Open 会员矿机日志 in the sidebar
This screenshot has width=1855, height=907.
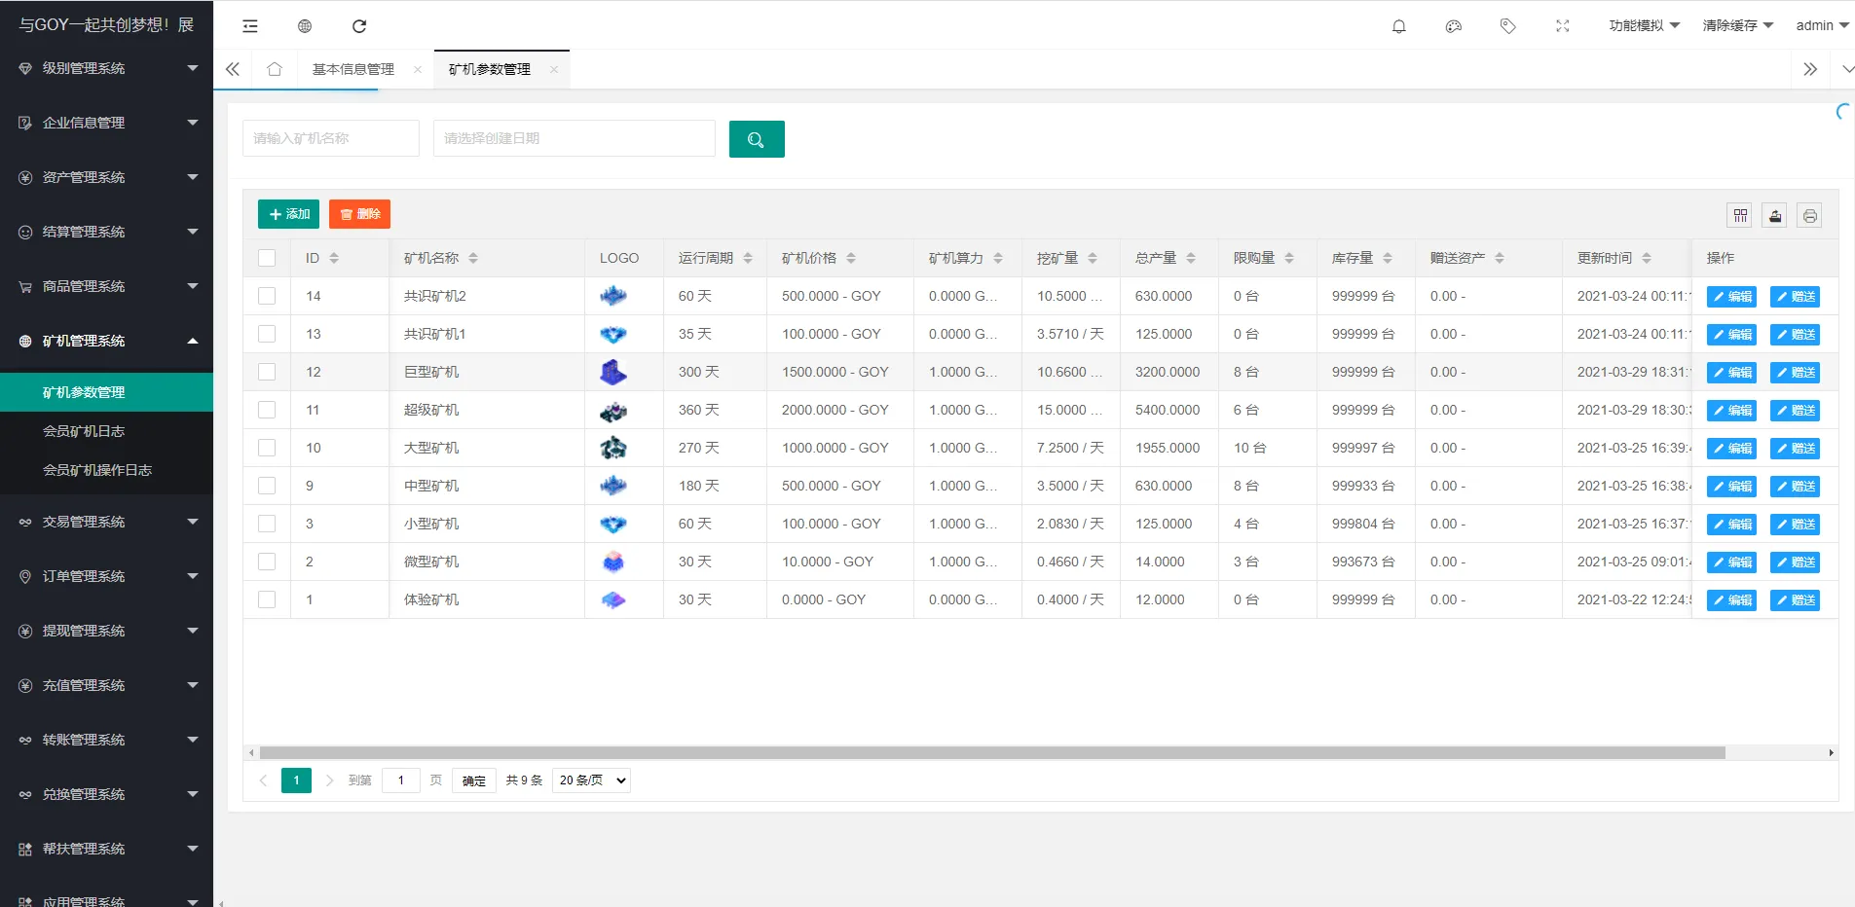coord(84,431)
